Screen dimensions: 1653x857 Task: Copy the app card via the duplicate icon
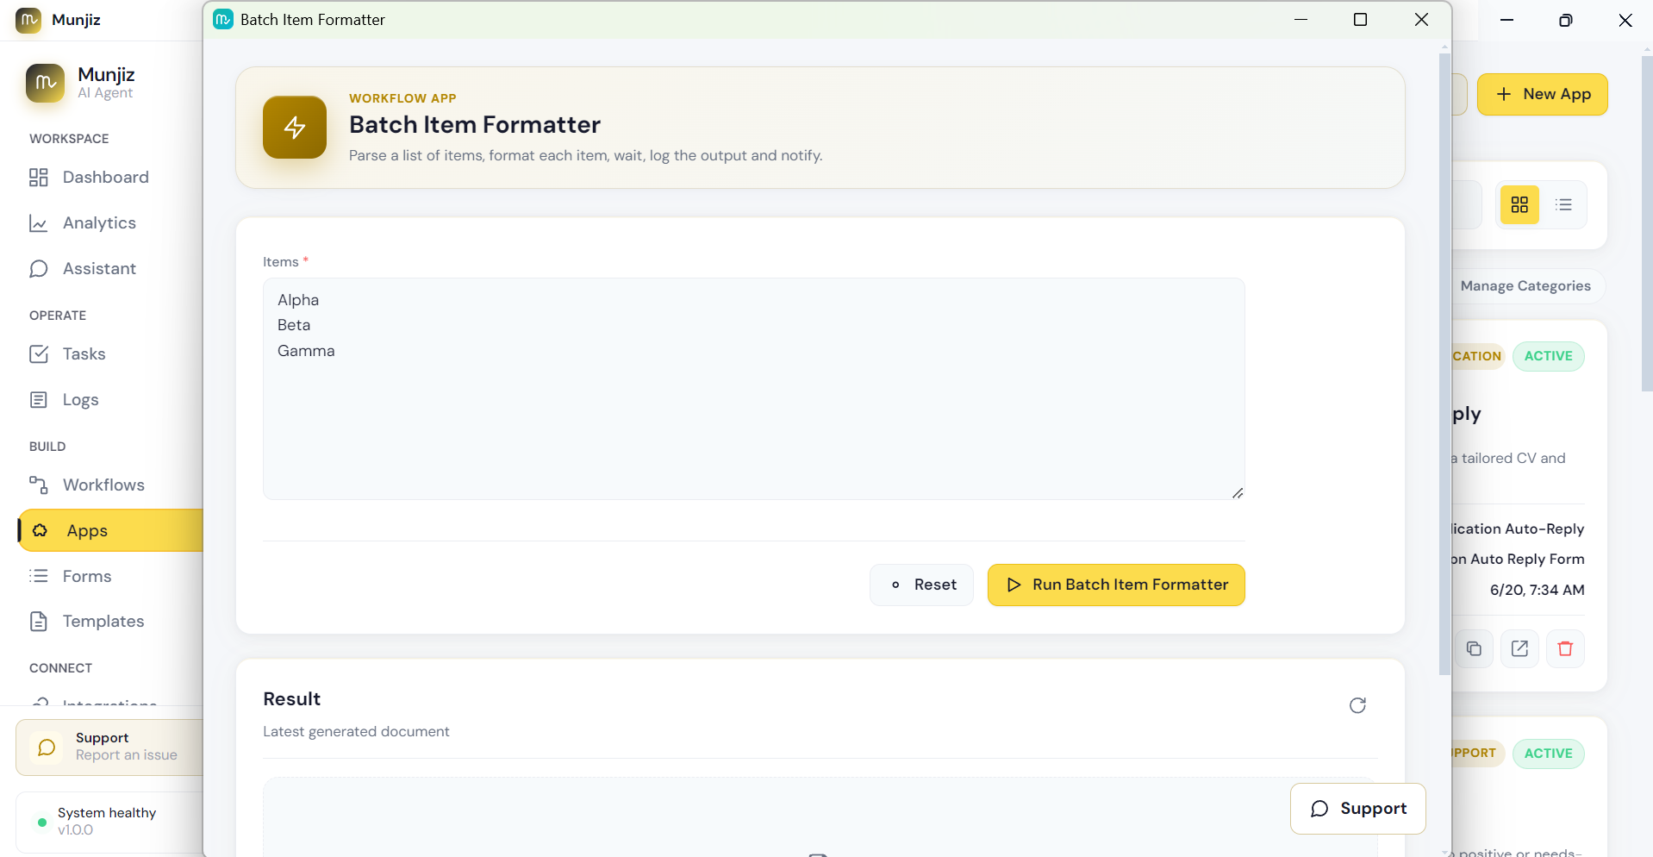tap(1474, 648)
